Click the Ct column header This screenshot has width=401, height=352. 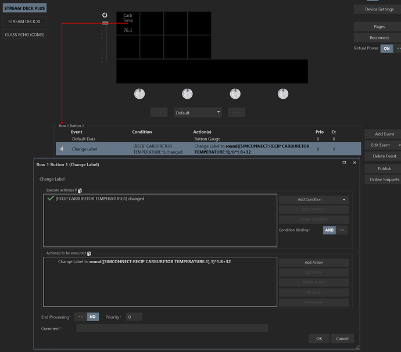click(334, 132)
